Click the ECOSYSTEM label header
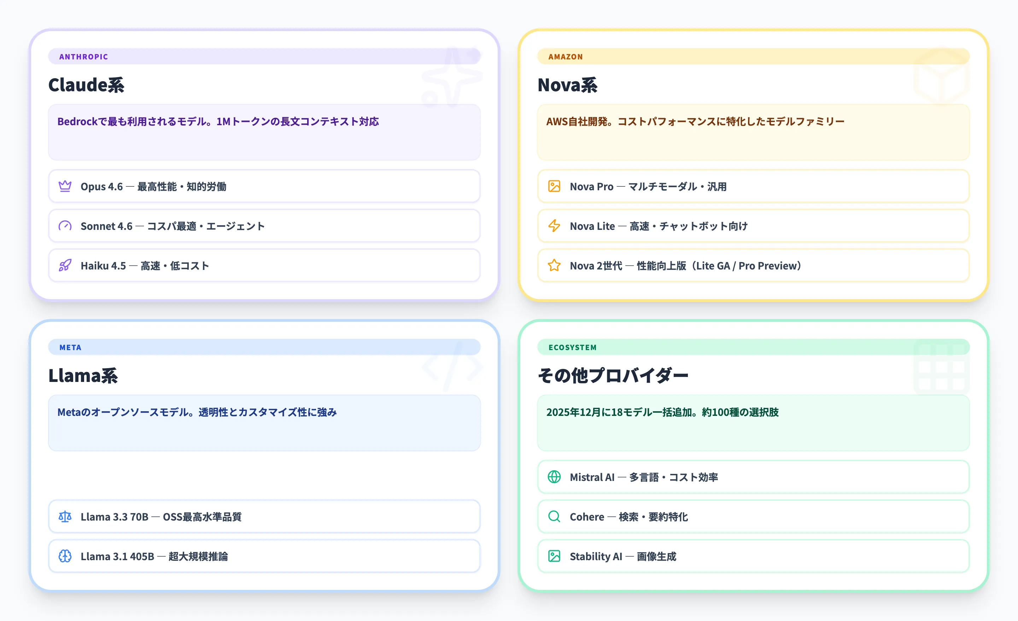Viewport: 1018px width, 621px height. pos(572,347)
